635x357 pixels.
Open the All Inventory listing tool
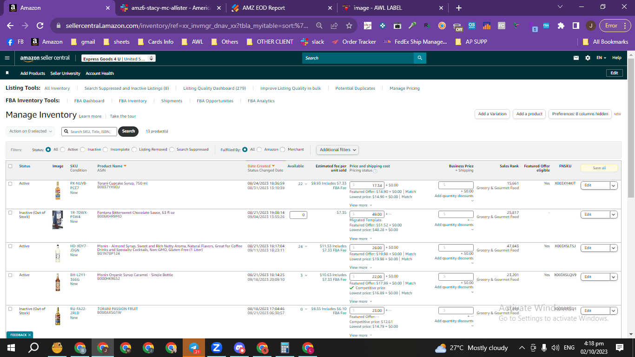tap(57, 88)
